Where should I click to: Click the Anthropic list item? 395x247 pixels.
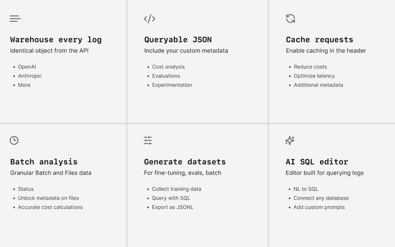pos(30,76)
